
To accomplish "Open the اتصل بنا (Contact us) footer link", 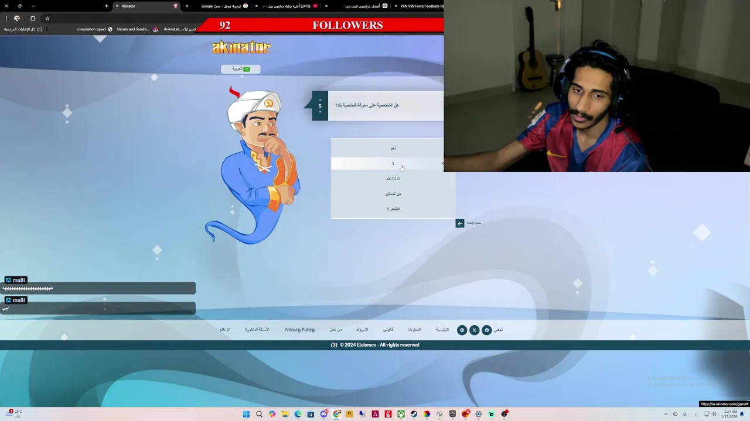I will pos(414,330).
